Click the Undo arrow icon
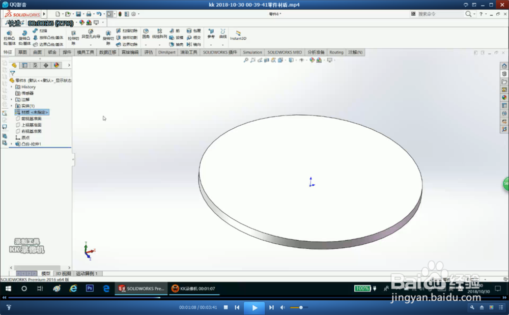 coord(99,14)
